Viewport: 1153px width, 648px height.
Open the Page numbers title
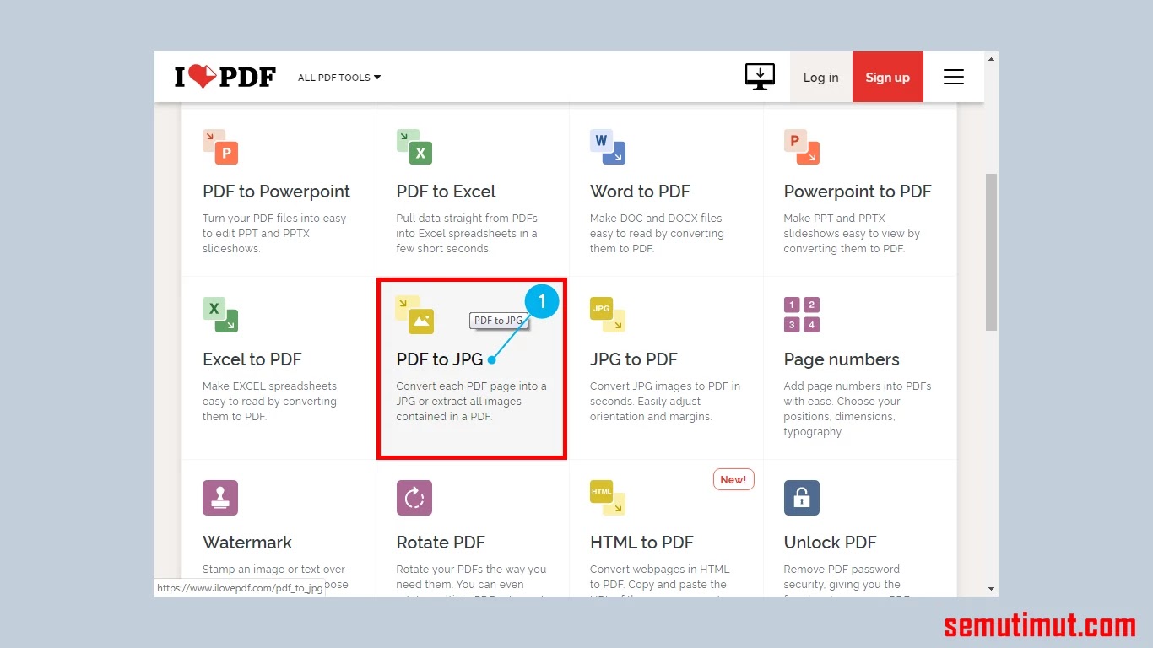point(842,359)
